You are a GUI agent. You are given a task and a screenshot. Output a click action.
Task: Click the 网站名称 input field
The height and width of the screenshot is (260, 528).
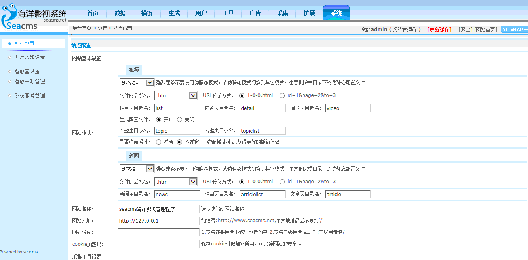tap(159, 209)
